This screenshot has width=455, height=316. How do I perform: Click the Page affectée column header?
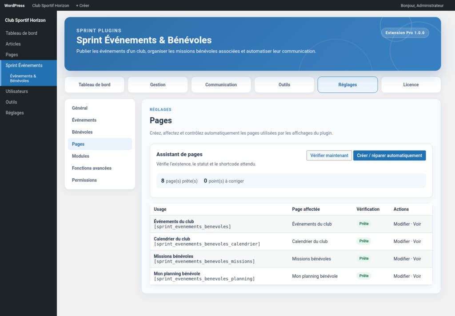[306, 209]
